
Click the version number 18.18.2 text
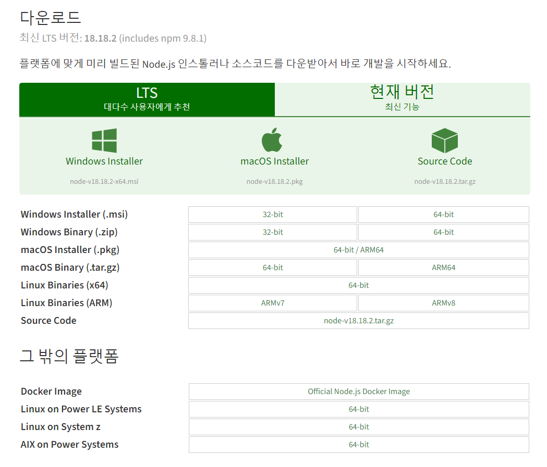click(101, 39)
